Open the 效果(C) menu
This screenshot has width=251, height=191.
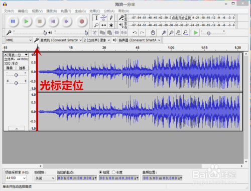point(95,11)
